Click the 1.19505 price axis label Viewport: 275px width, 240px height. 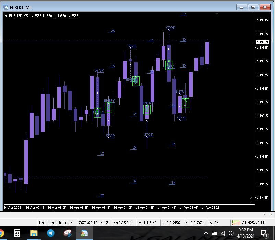click(262, 170)
